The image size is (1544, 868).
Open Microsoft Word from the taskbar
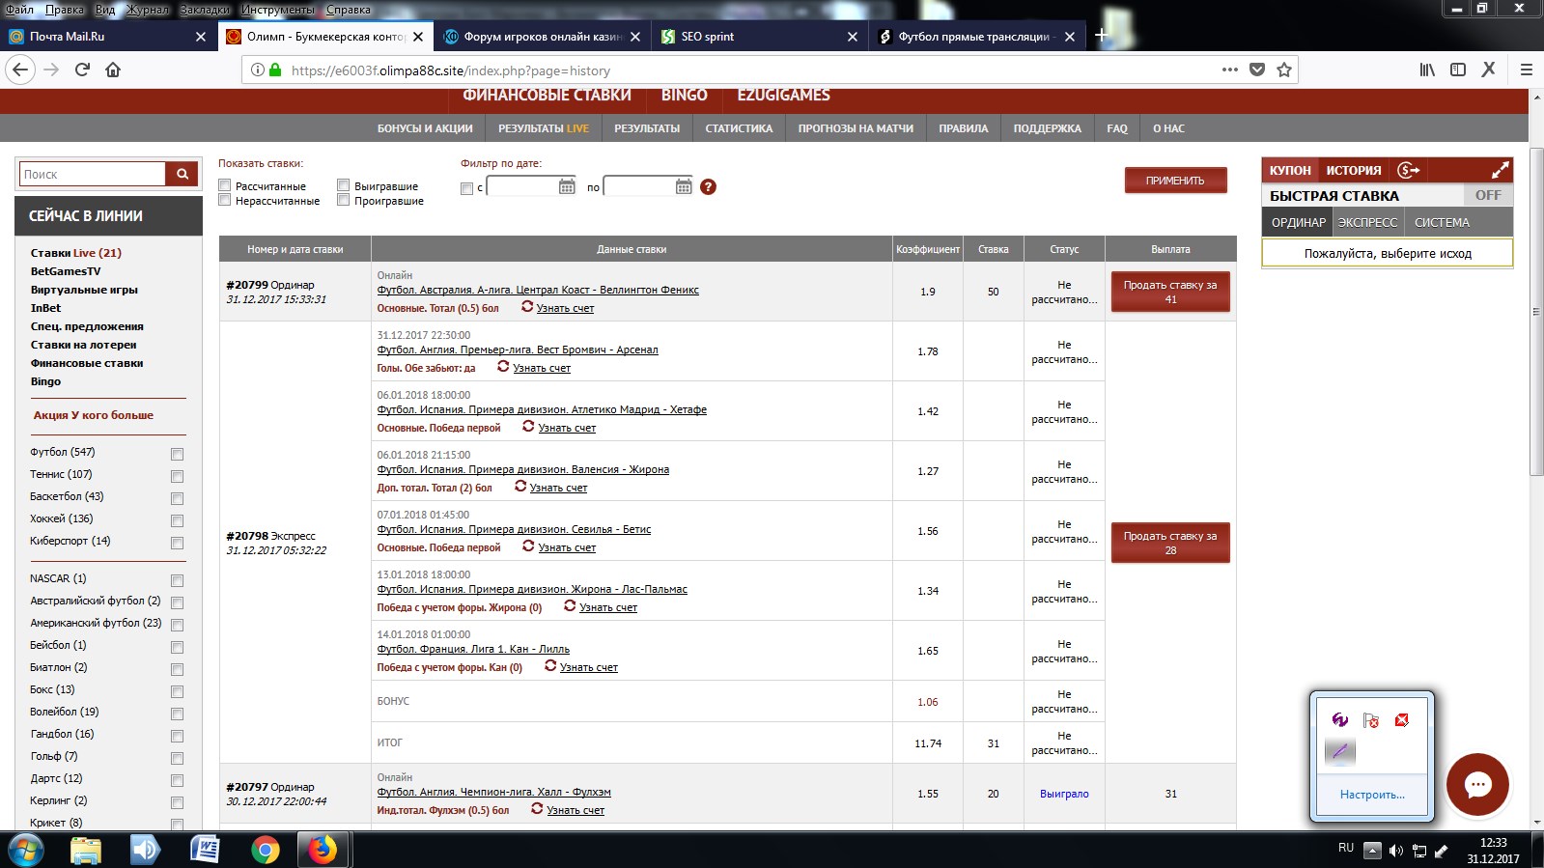point(205,850)
